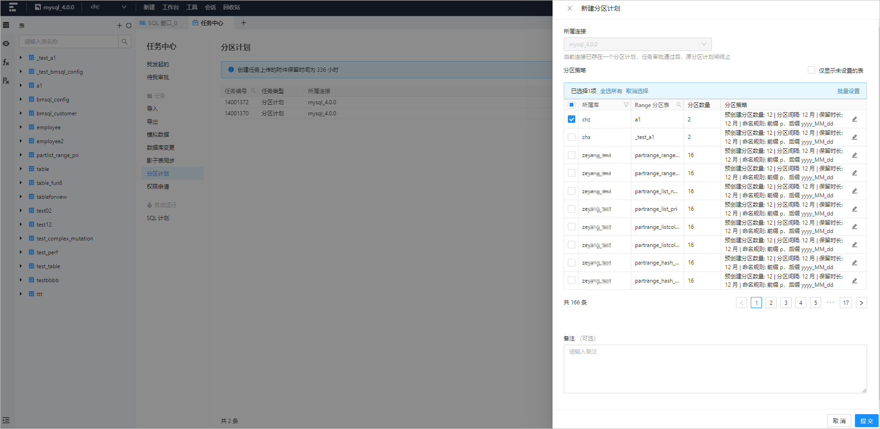
Task: Edit partition strategy for partrange_list_n...
Action: point(855,191)
